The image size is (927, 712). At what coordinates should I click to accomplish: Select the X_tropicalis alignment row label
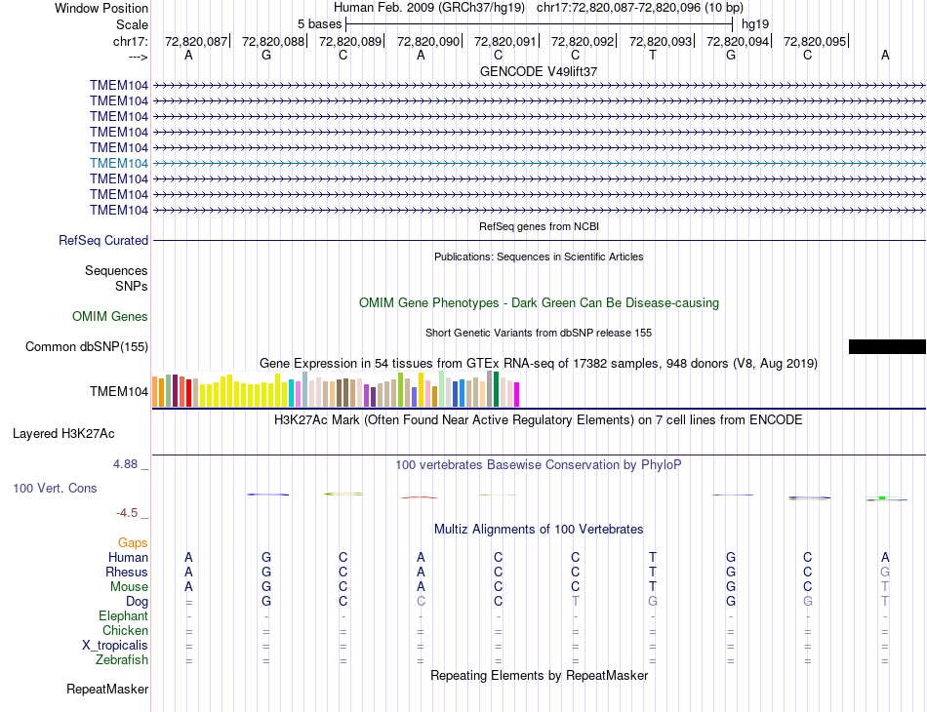pos(115,646)
